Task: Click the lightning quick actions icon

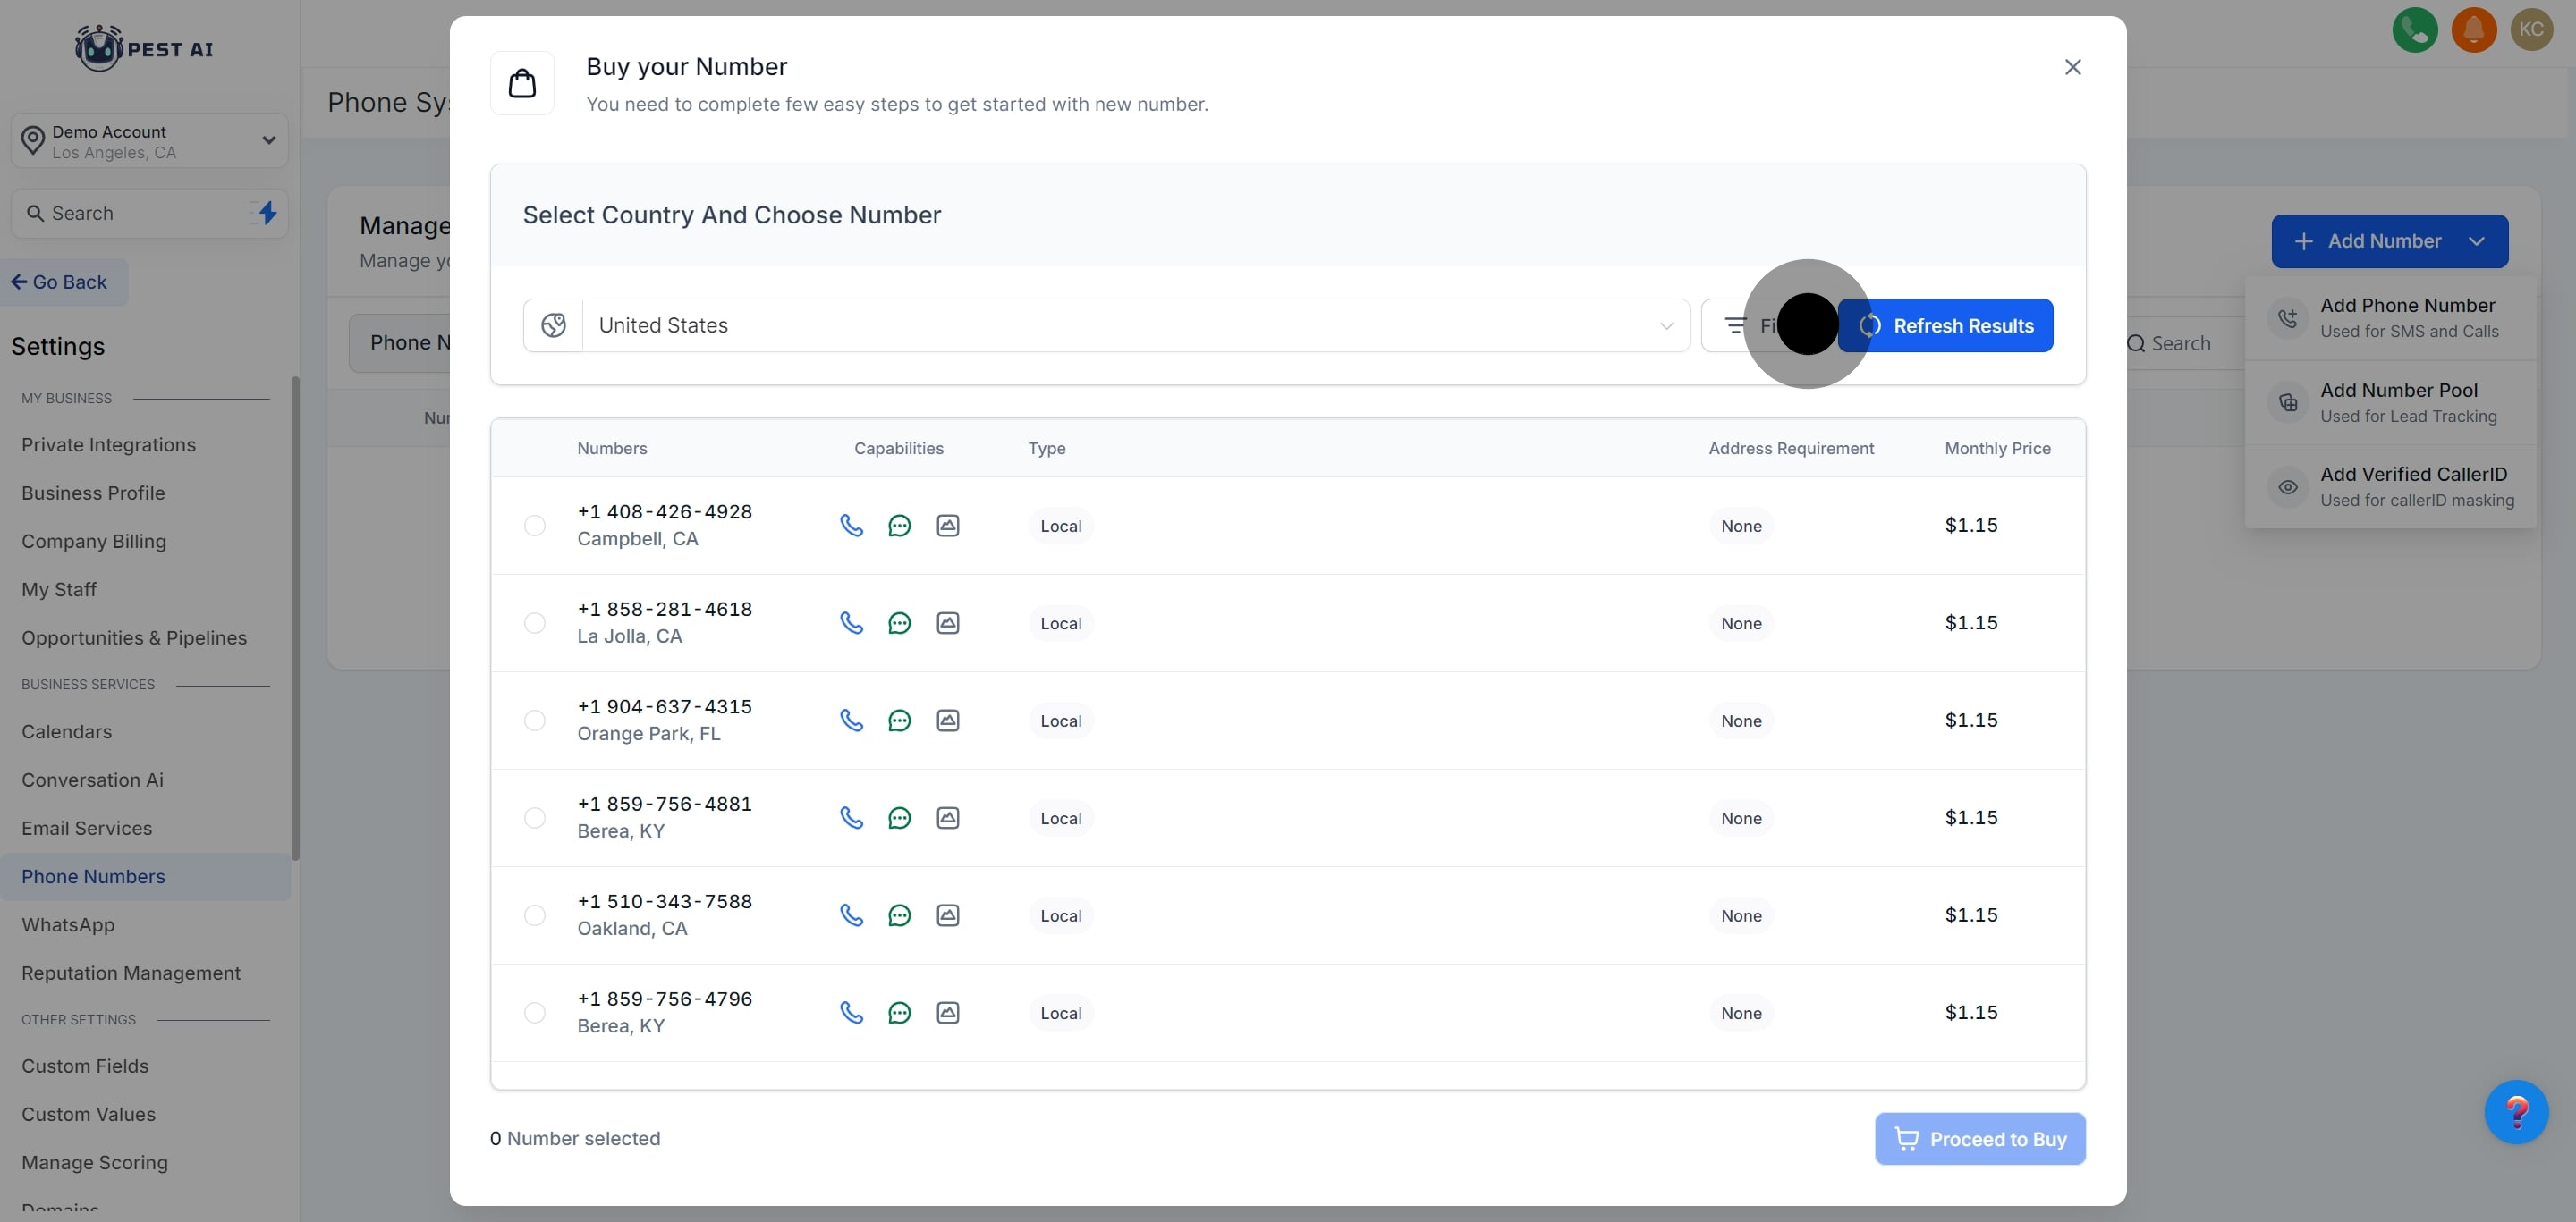Action: tap(267, 213)
